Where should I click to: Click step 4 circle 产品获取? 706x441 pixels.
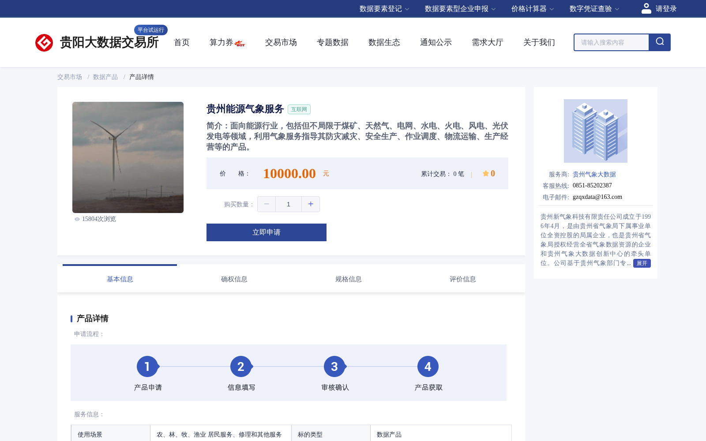(428, 366)
